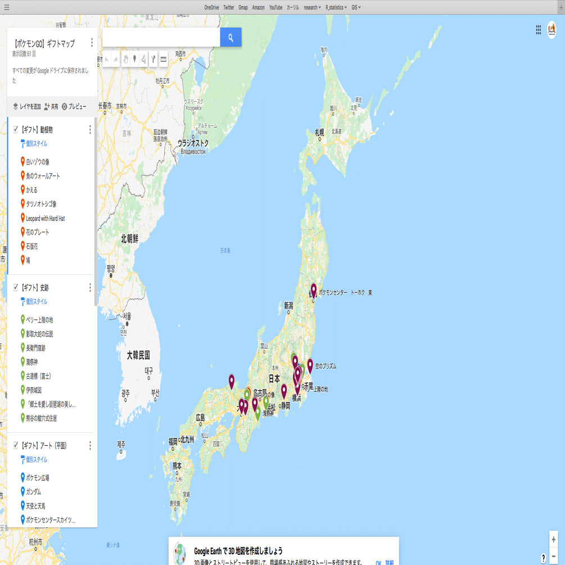Toggle visibility of 【ギフト】史跡 layer
Viewport: 565px width, 565px height.
tap(16, 287)
